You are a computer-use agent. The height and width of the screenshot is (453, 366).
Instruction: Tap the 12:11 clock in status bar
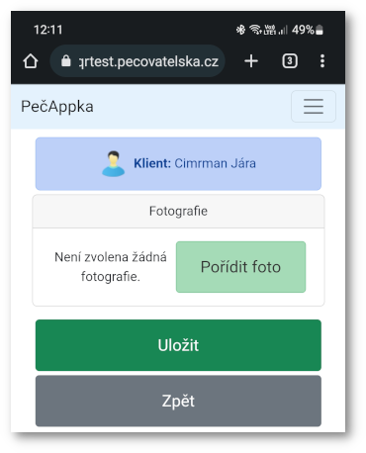click(x=48, y=30)
